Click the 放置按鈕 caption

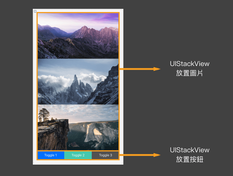(190, 159)
